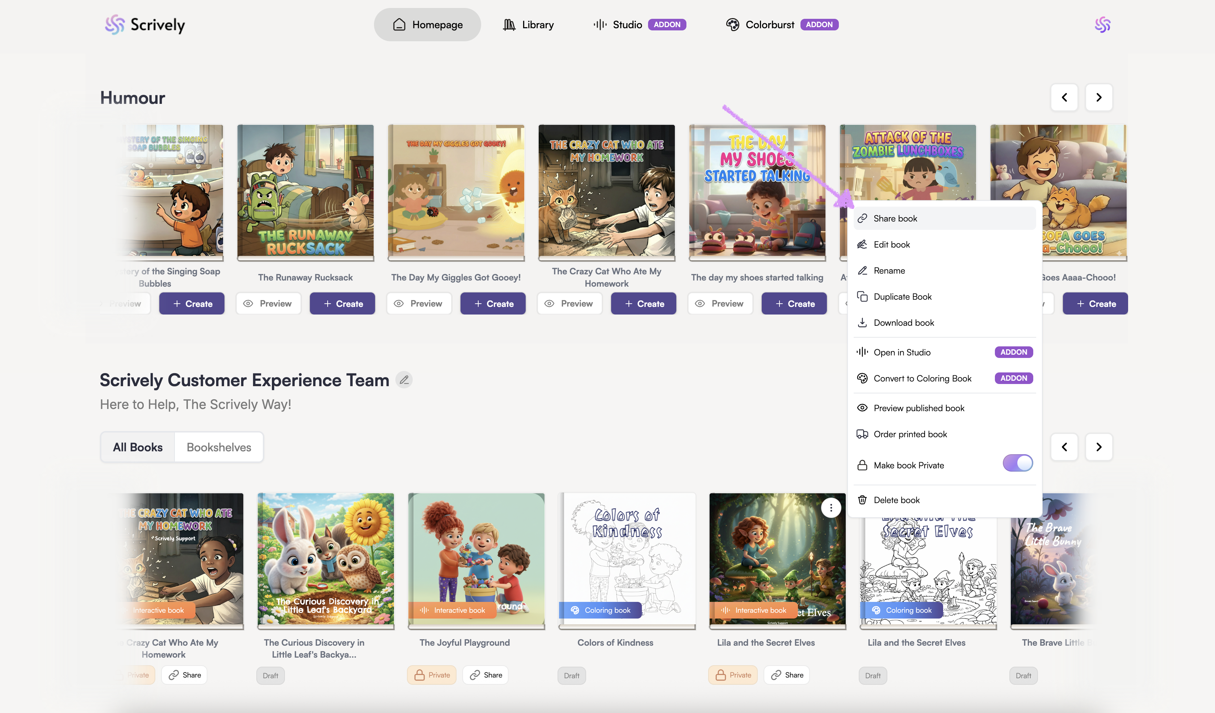The height and width of the screenshot is (713, 1215).
Task: Click the Download book arrow icon
Action: click(x=862, y=322)
